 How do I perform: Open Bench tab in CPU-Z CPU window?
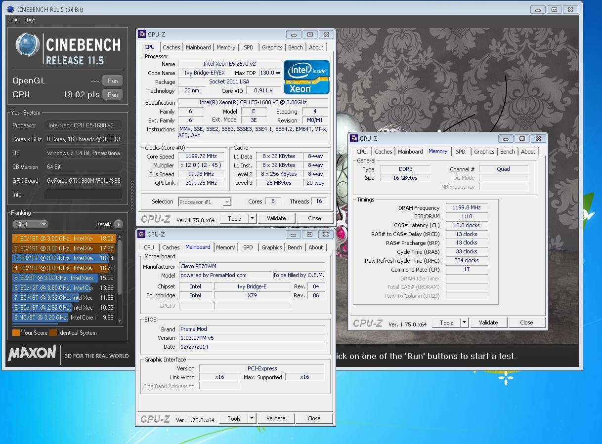(296, 47)
